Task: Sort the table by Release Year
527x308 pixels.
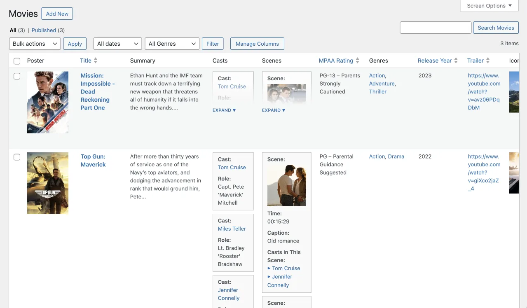Action: click(435, 61)
